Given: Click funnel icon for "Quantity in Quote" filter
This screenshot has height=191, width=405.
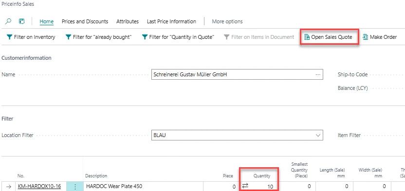Looking at the screenshot, I should coord(145,37).
